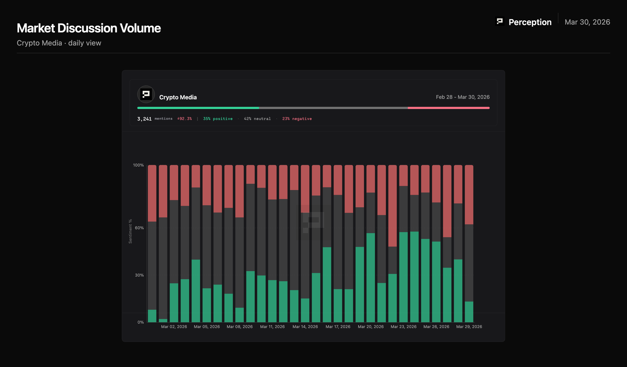627x367 pixels.
Task: Click the Mar 29, 2026 axis label
Action: coord(469,327)
